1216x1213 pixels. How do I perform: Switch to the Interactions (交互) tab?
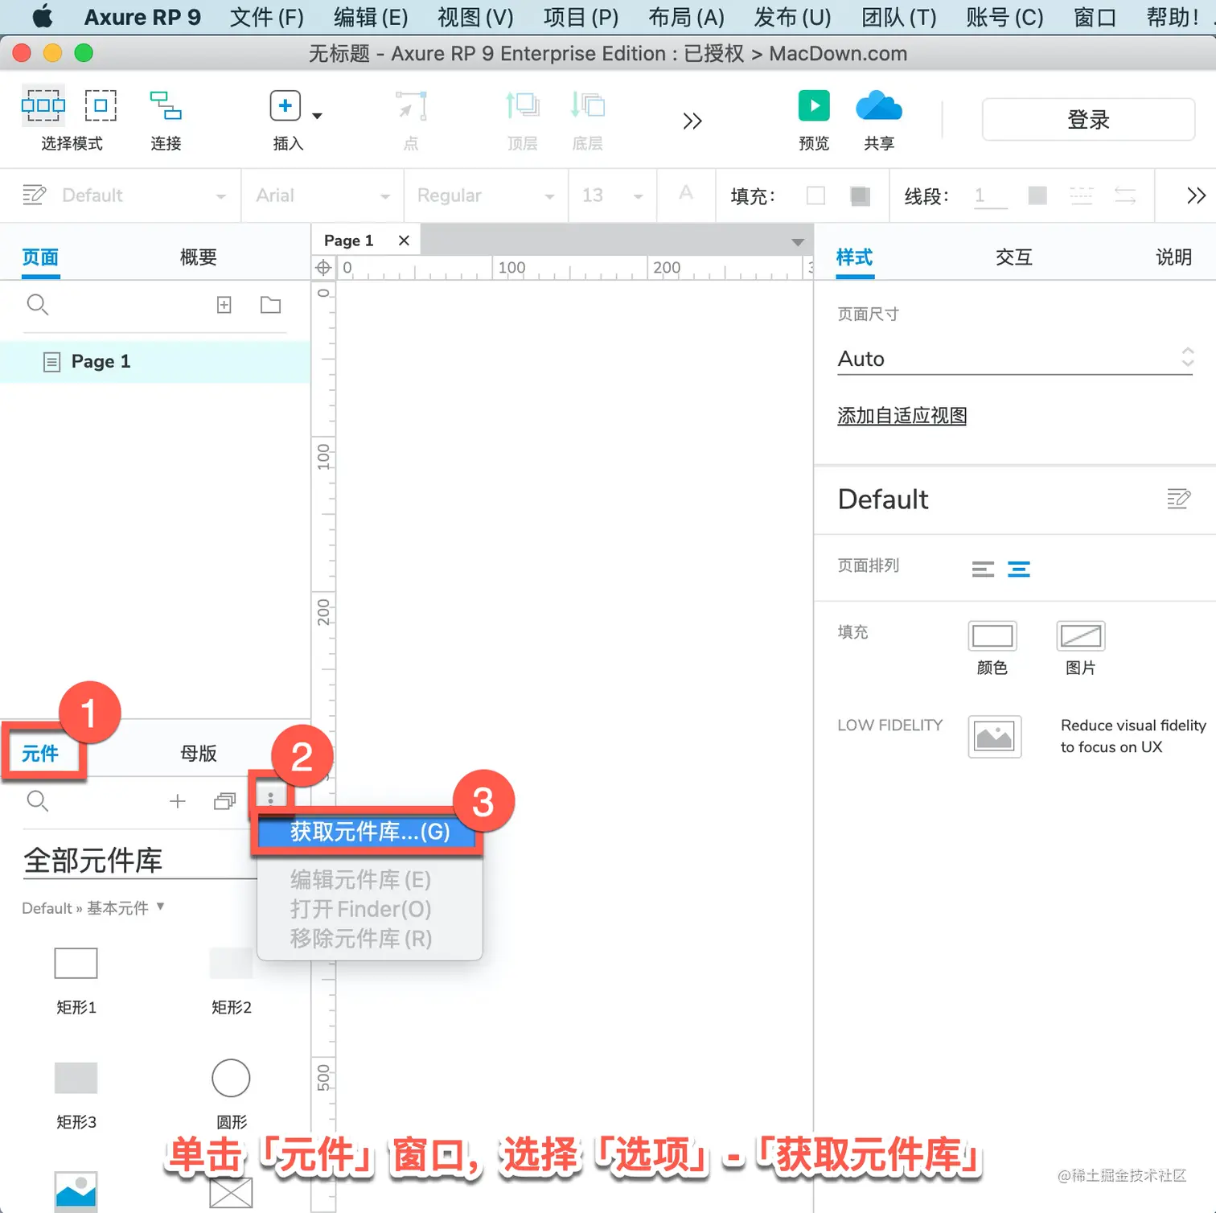click(1013, 257)
